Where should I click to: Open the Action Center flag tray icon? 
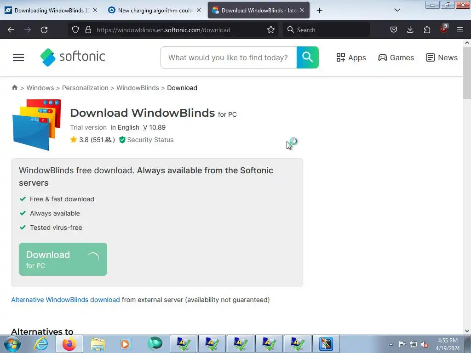(402, 344)
